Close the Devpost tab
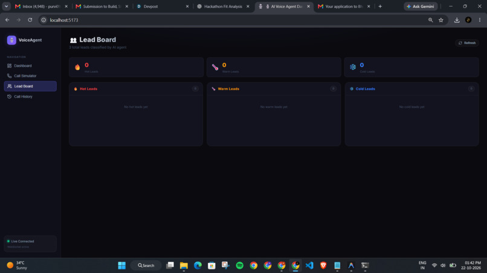 click(187, 7)
